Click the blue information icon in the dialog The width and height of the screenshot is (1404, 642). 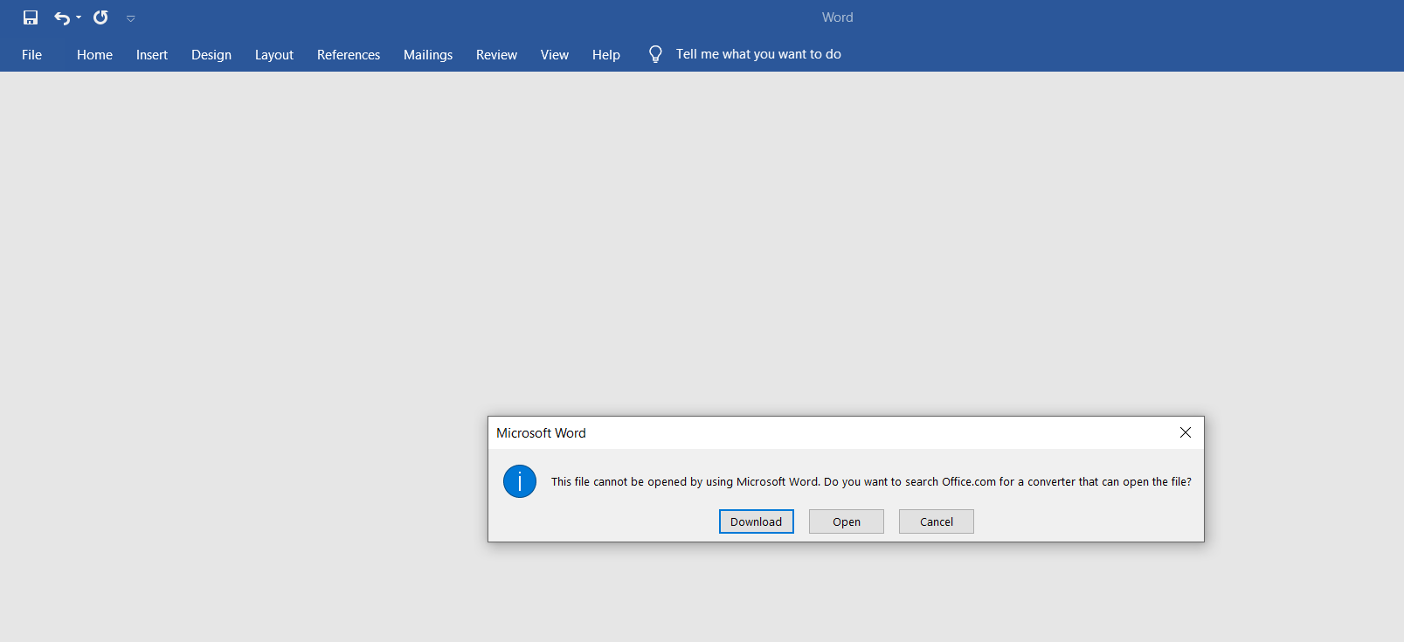[x=520, y=481]
